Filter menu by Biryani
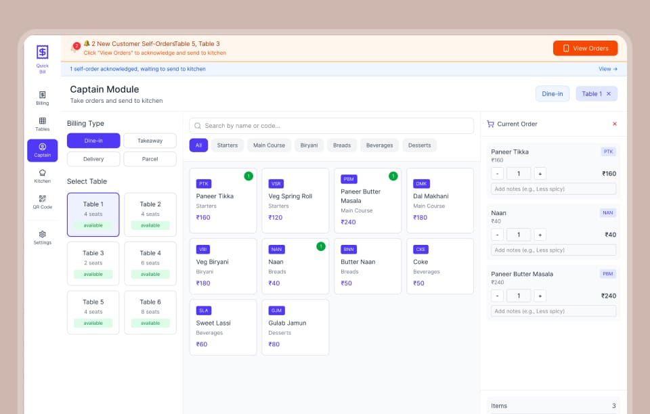Image resolution: width=650 pixels, height=414 pixels. [x=309, y=145]
